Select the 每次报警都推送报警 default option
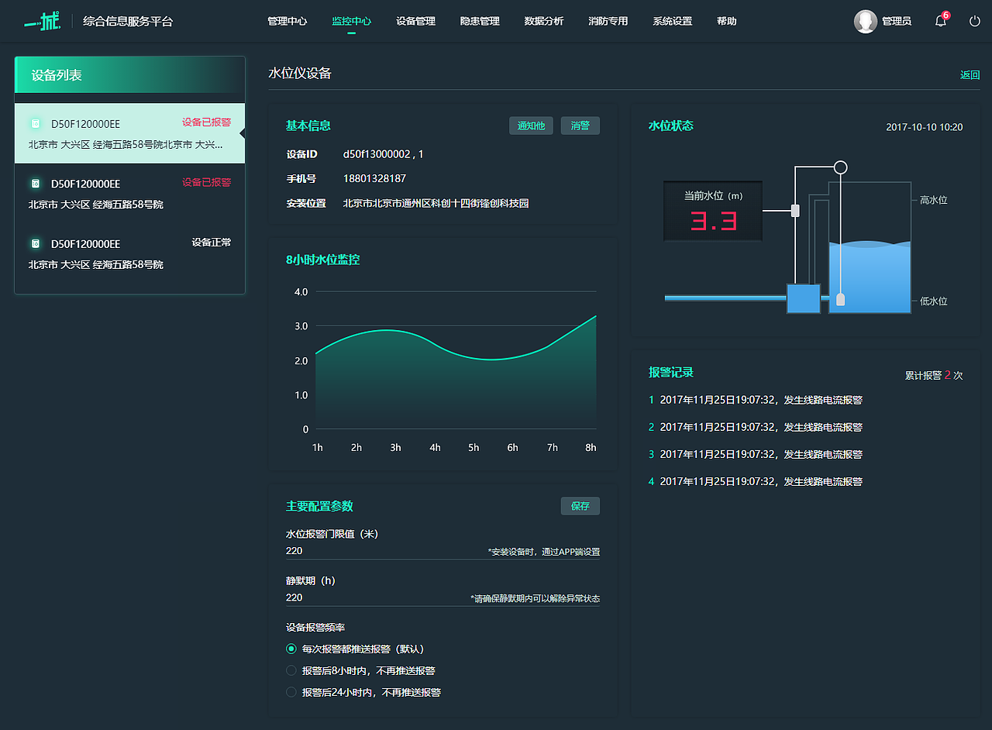This screenshot has width=992, height=730. [291, 649]
